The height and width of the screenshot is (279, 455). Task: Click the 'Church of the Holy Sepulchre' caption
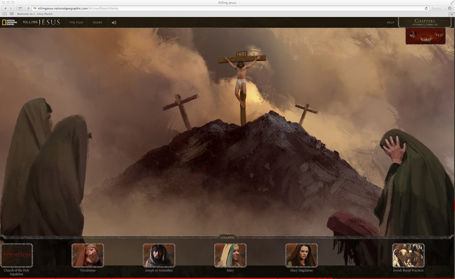pos(17,272)
